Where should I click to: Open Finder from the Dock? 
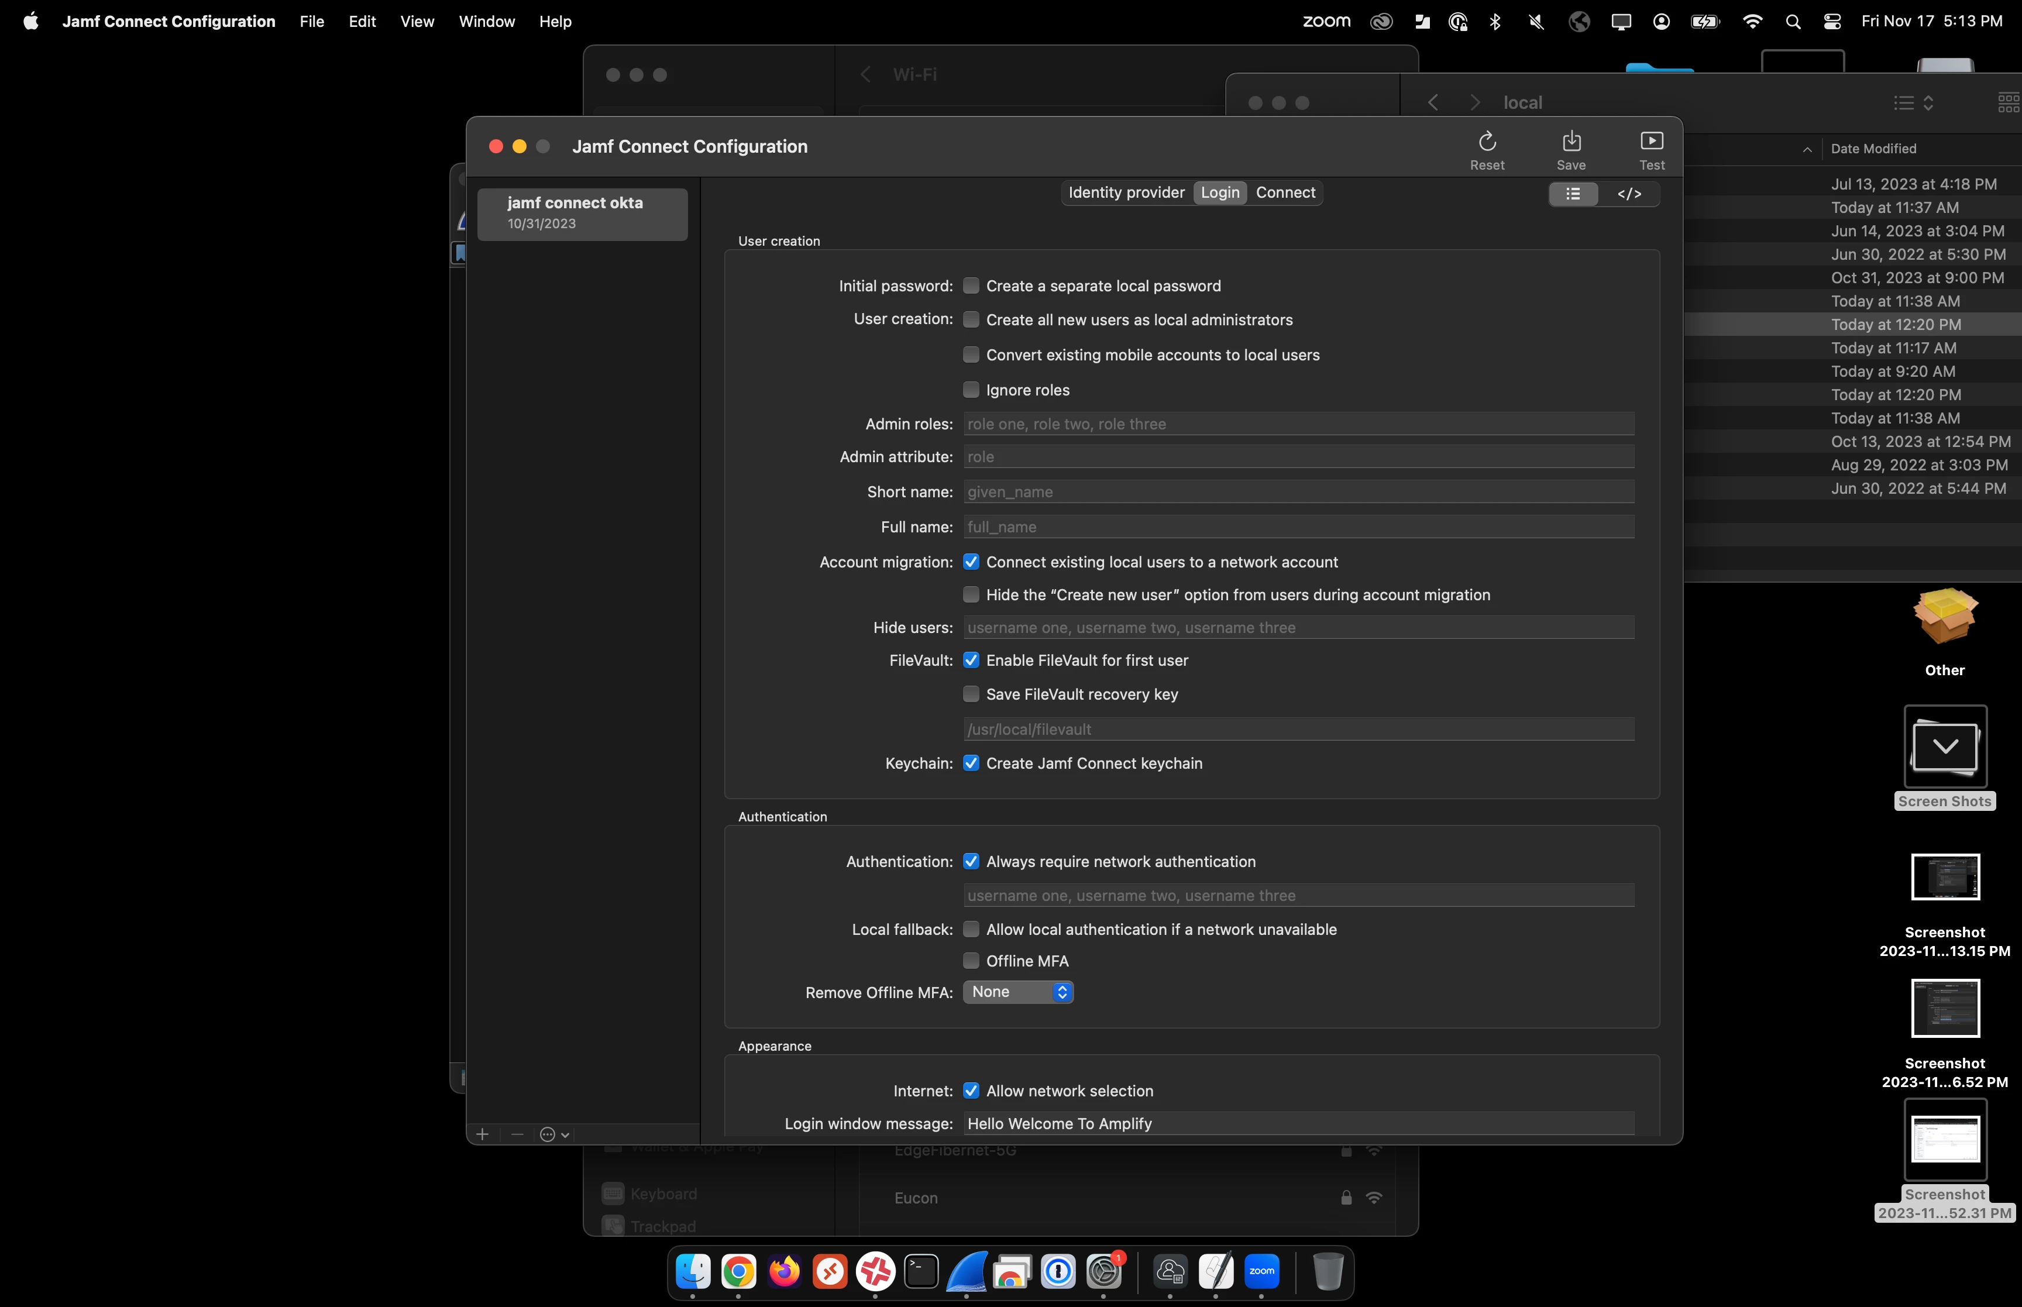pyautogui.click(x=693, y=1271)
